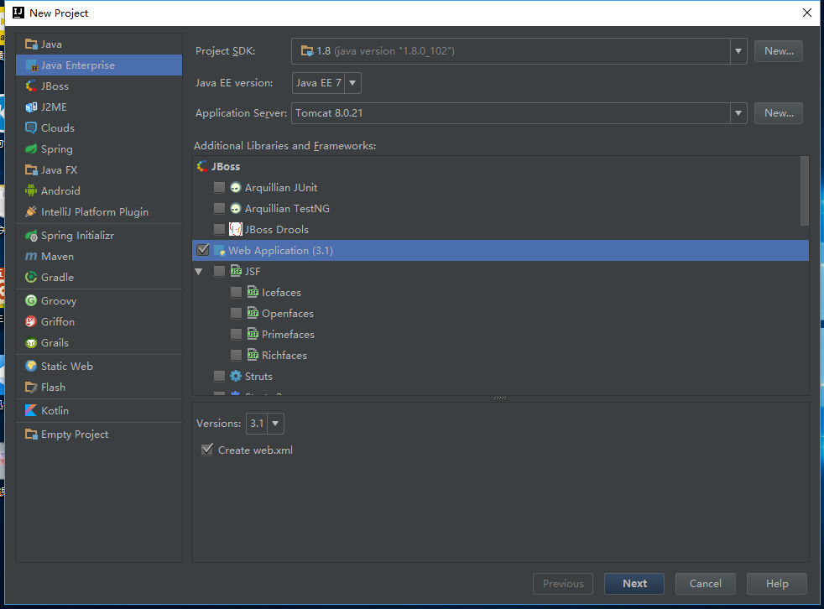Click the Tomcat 8.0.21 server field

click(x=511, y=113)
